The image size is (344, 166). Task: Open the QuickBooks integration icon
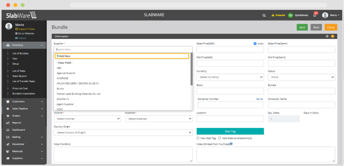point(291,15)
